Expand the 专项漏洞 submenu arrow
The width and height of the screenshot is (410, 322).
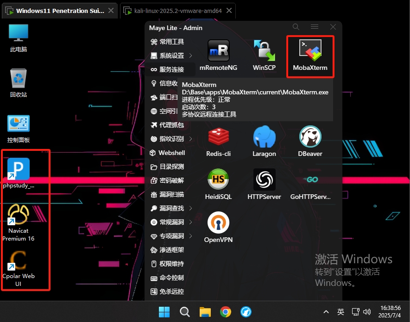pos(190,236)
